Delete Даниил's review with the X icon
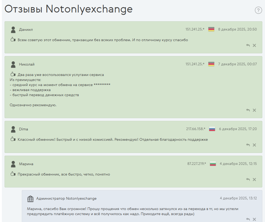 254,45
